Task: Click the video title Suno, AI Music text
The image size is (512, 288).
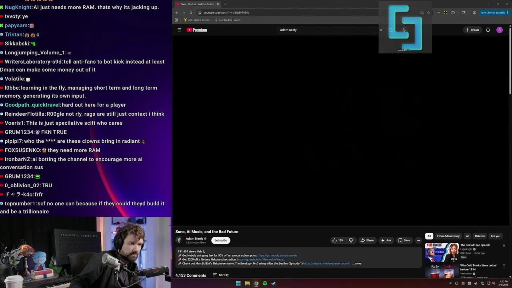Action: point(207,232)
